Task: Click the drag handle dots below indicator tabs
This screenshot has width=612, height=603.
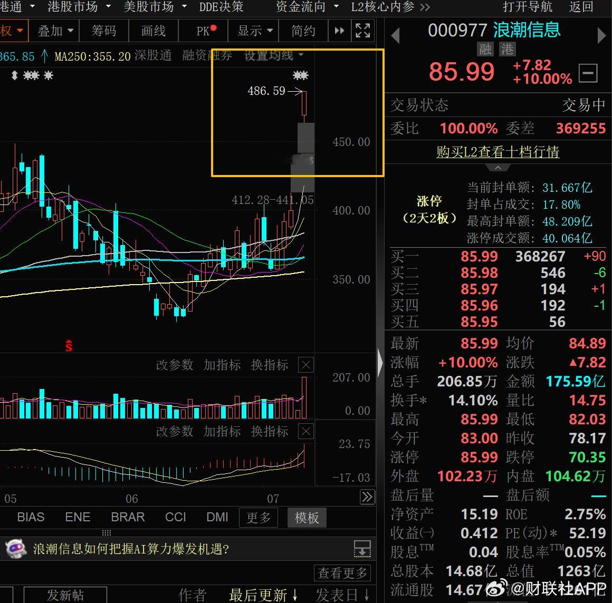Action: pyautogui.click(x=107, y=532)
